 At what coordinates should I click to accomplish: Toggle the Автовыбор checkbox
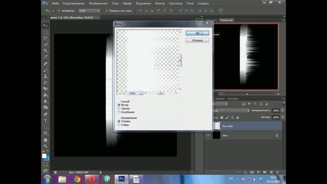coord(59,11)
